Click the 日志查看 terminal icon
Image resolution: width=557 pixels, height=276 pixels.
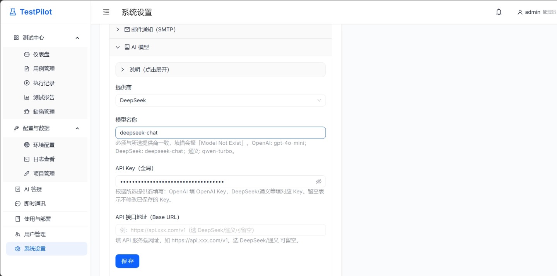tap(27, 159)
